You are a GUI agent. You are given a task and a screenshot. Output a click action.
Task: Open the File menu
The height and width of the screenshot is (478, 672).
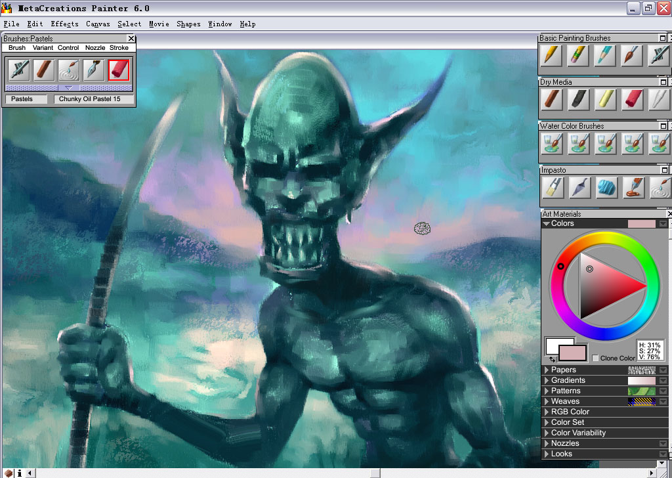pyautogui.click(x=12, y=24)
